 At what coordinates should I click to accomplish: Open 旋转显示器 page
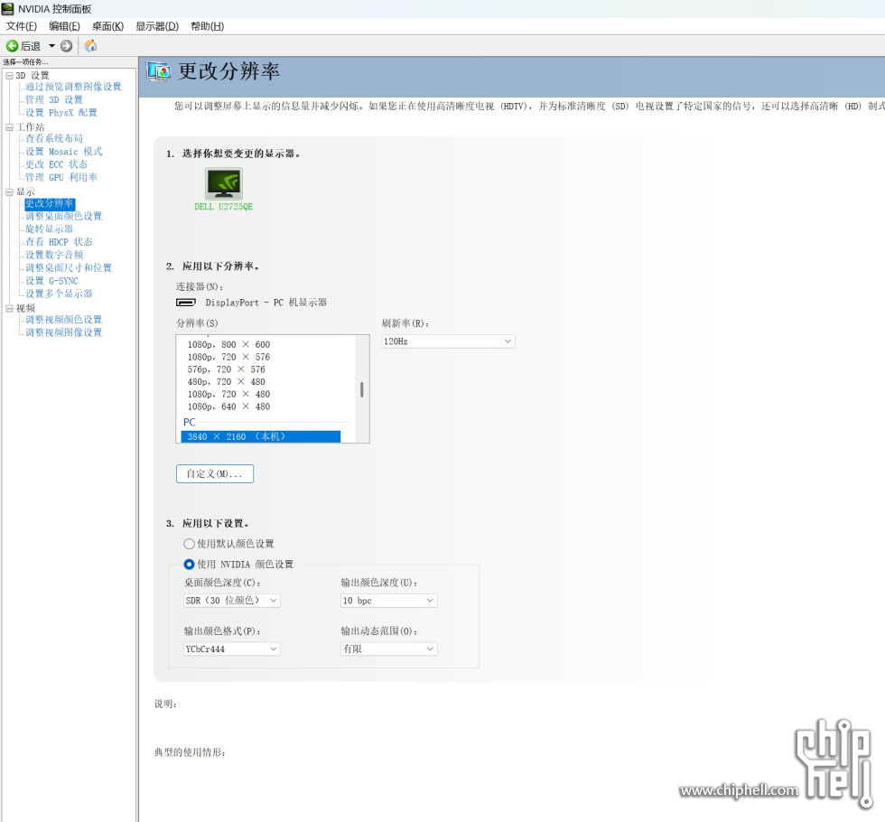pos(49,229)
